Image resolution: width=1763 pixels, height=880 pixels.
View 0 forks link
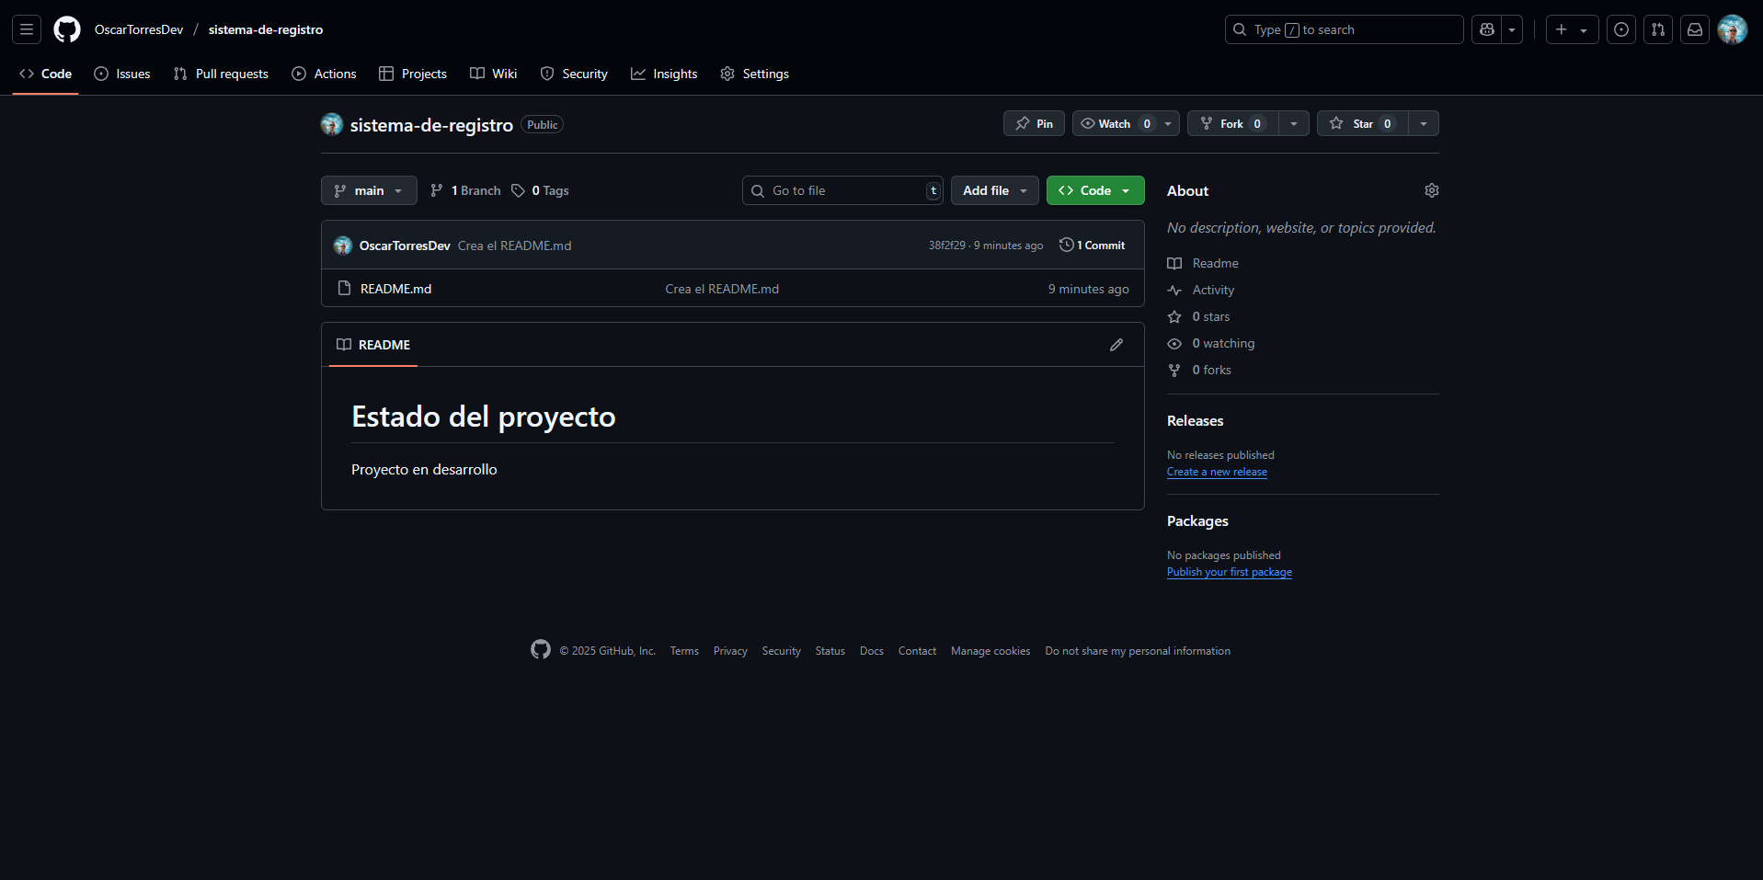1199,370
